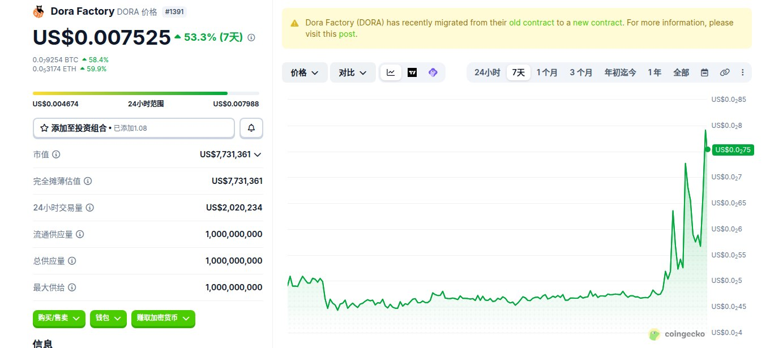Click the 0.0₅3174 ETH price text

coord(54,69)
